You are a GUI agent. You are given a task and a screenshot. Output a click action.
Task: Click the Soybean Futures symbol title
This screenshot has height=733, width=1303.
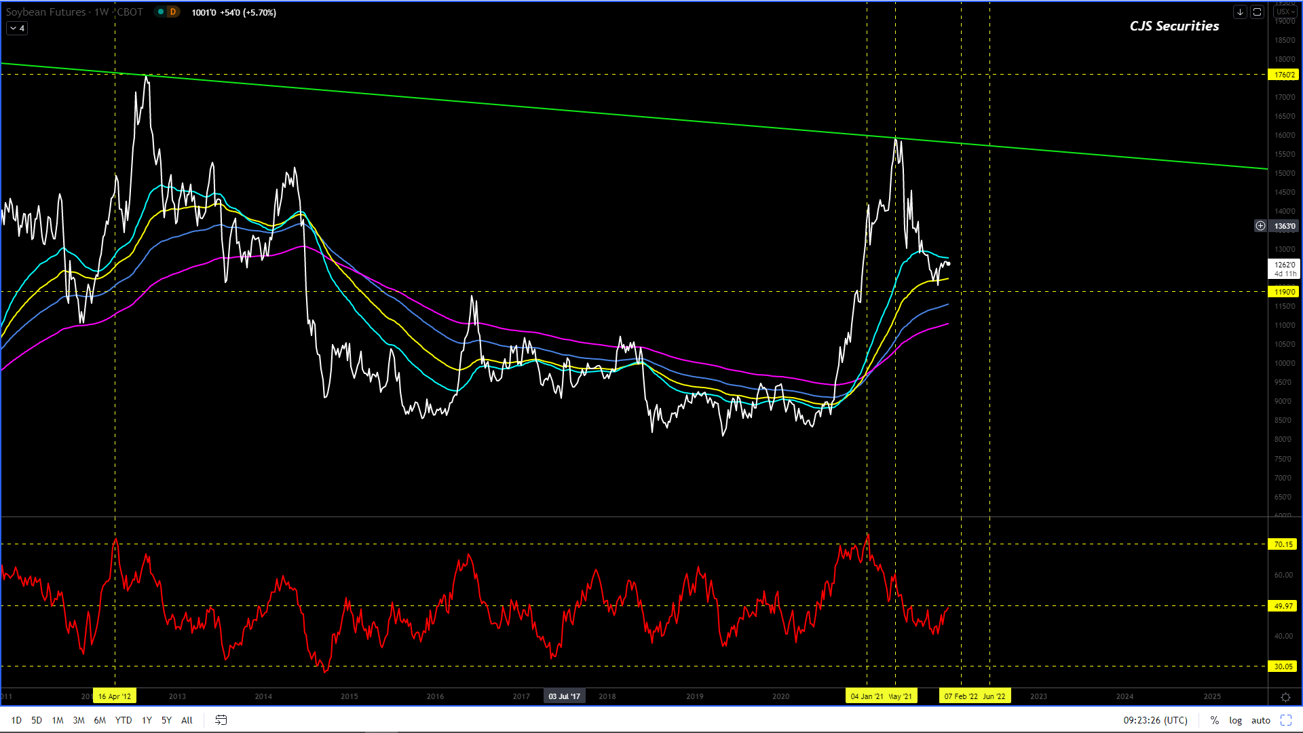[x=46, y=12]
